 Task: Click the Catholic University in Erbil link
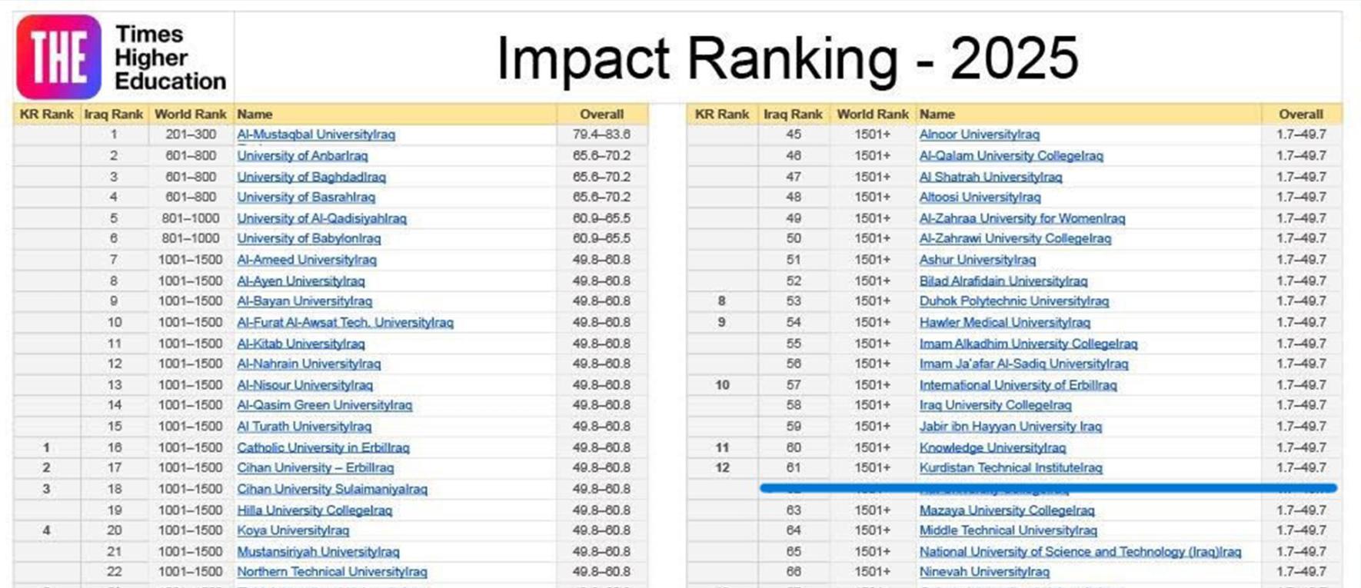323,447
